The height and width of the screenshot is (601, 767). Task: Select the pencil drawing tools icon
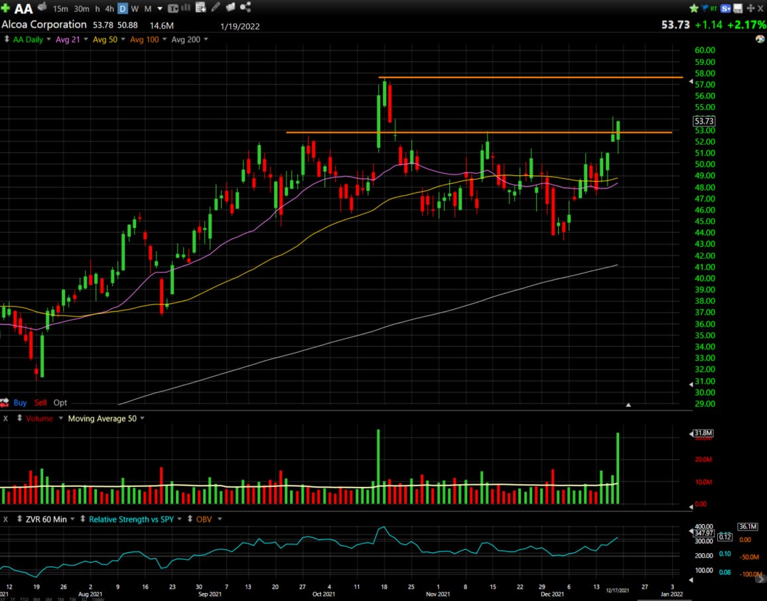click(216, 7)
